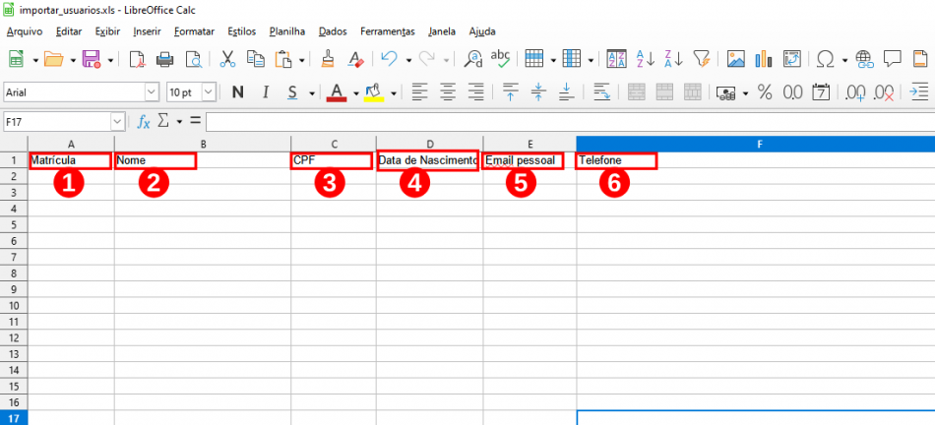Click into the formula input line
Screen dimensions: 935x425
(570, 122)
